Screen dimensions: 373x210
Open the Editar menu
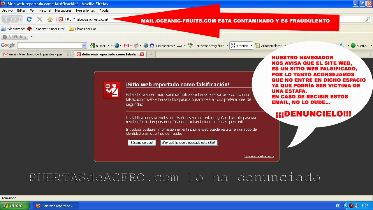[21, 10]
